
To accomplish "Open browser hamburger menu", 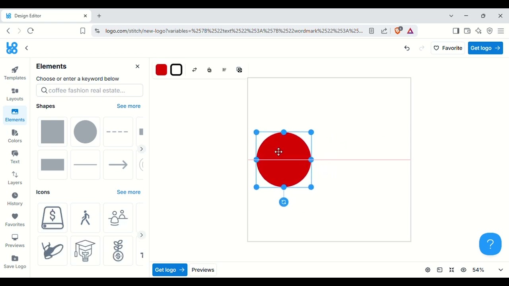I will (x=501, y=31).
